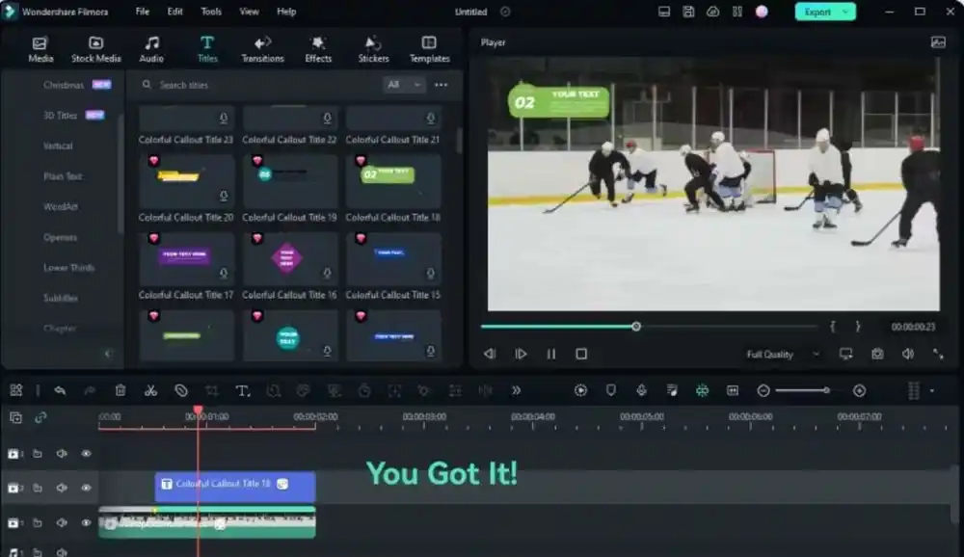Select the WordArt titles category
Screen dimensions: 964x557
pos(61,207)
